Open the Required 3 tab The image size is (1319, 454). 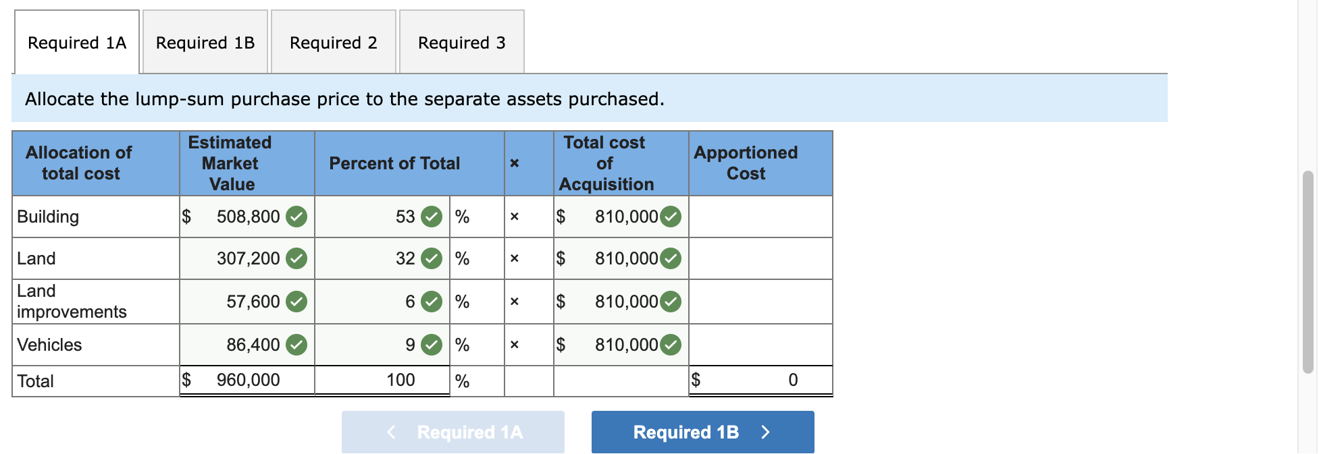click(461, 42)
